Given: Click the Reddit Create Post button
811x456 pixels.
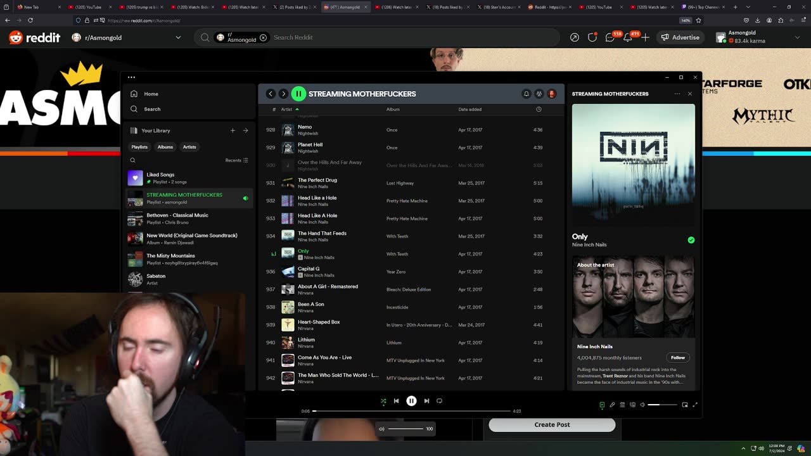Looking at the screenshot, I should (552, 424).
